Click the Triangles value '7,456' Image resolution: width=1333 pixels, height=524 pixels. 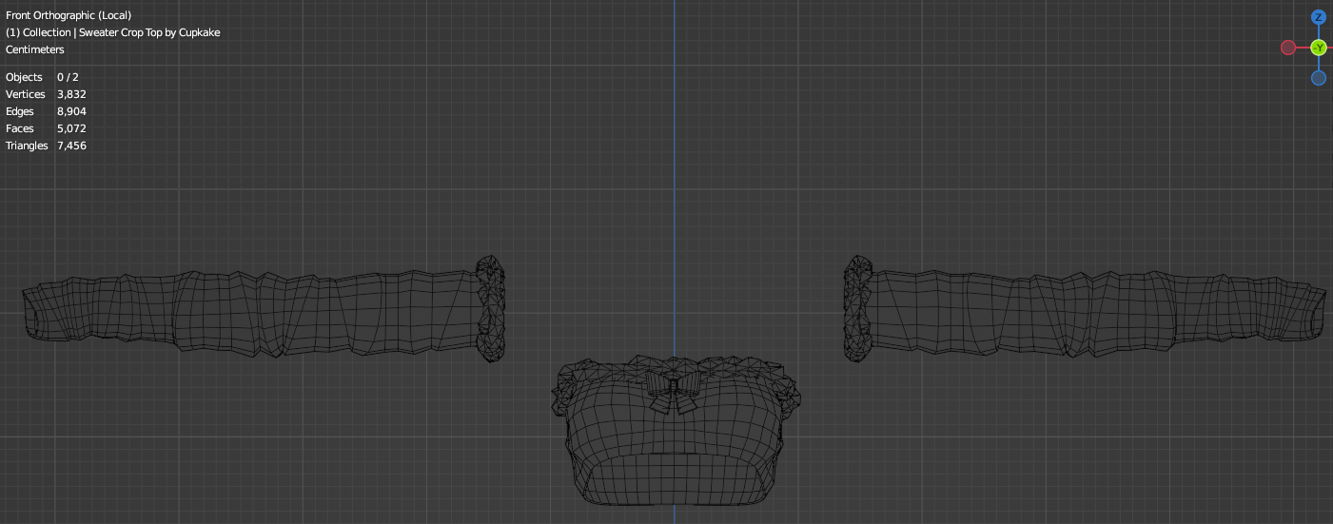point(71,146)
